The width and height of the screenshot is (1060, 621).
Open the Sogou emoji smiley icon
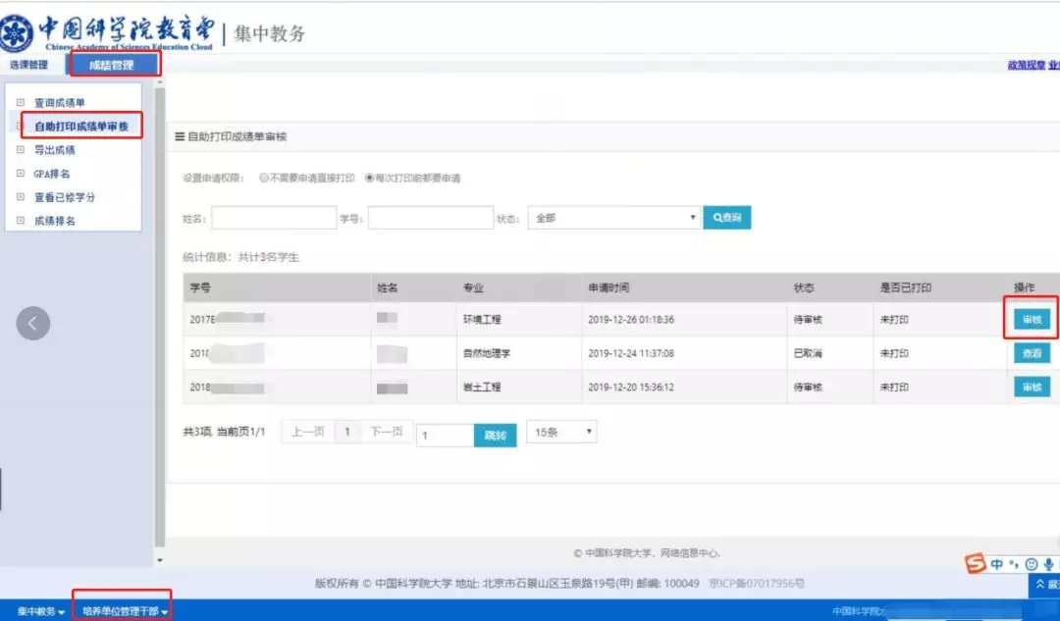[1031, 564]
